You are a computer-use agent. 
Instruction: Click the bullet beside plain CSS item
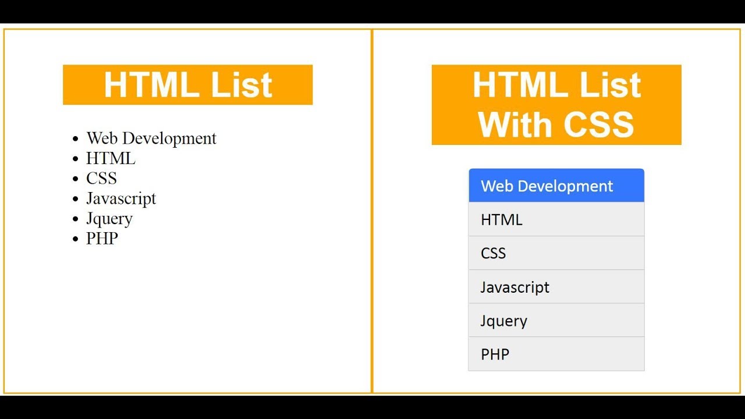coord(75,179)
